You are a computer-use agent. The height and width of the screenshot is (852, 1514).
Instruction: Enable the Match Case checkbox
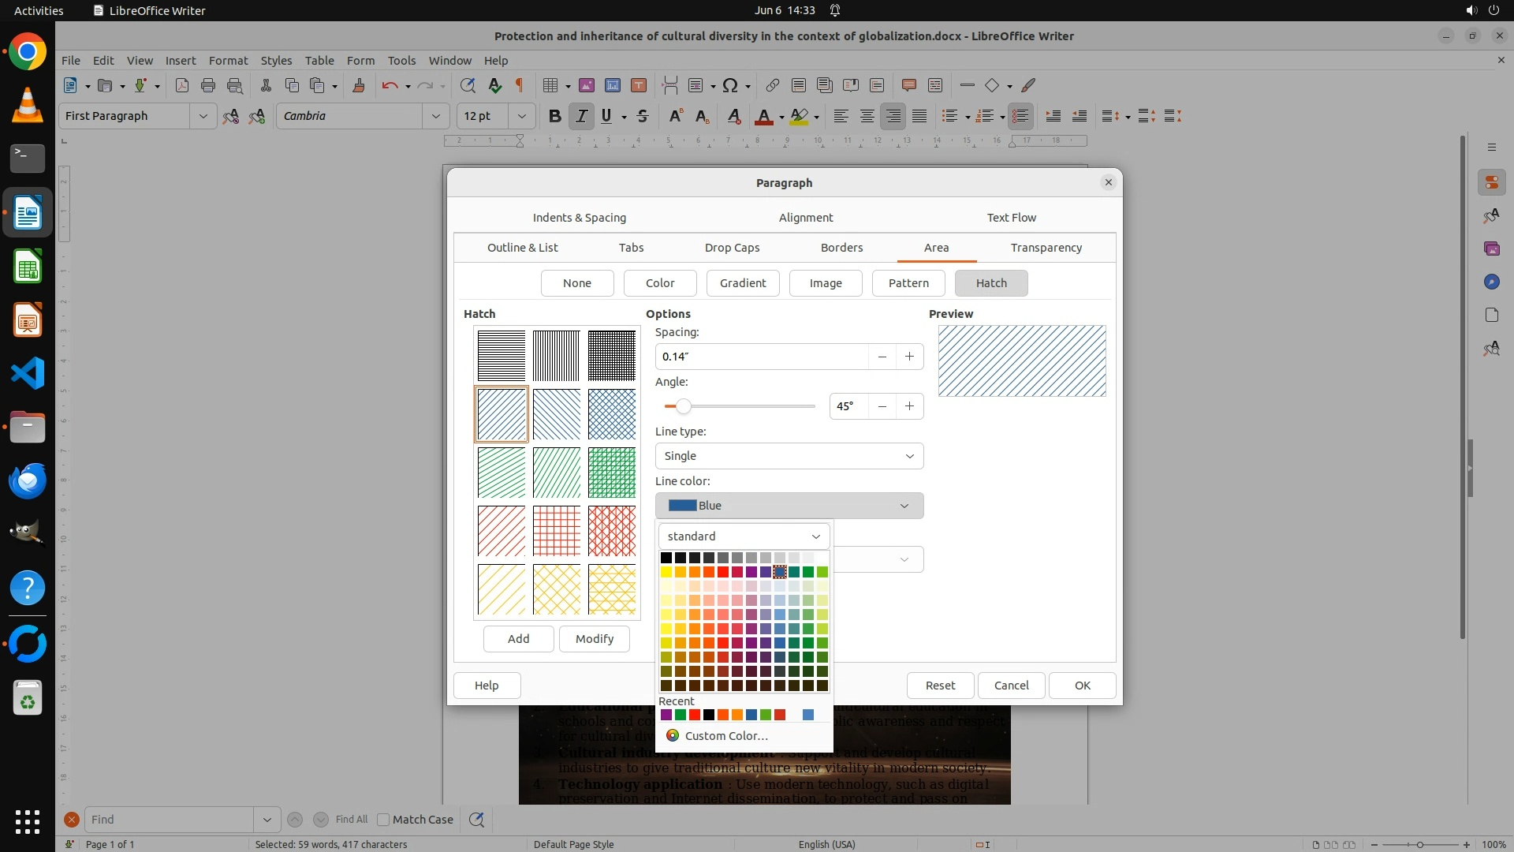pos(383,820)
